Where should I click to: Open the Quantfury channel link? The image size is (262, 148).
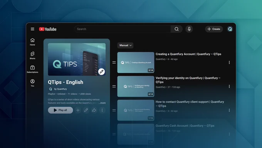point(60,89)
